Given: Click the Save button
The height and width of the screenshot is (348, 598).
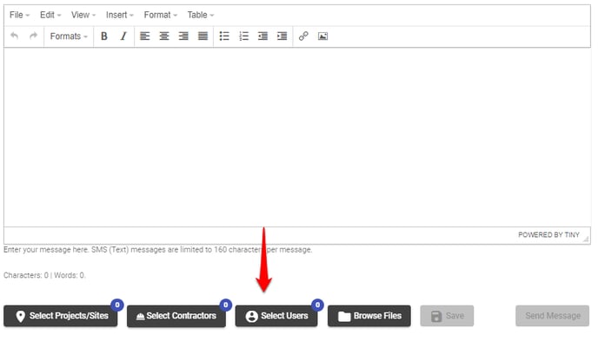Looking at the screenshot, I should click(x=447, y=316).
